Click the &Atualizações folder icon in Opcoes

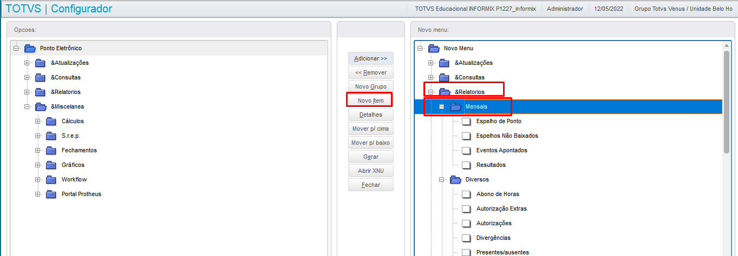click(x=41, y=63)
